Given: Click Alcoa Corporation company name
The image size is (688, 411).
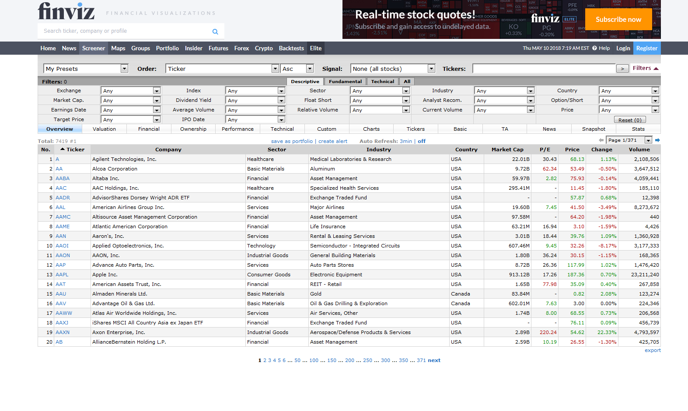Looking at the screenshot, I should [115, 169].
